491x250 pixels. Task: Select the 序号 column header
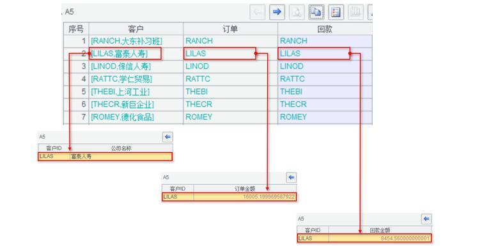point(76,29)
